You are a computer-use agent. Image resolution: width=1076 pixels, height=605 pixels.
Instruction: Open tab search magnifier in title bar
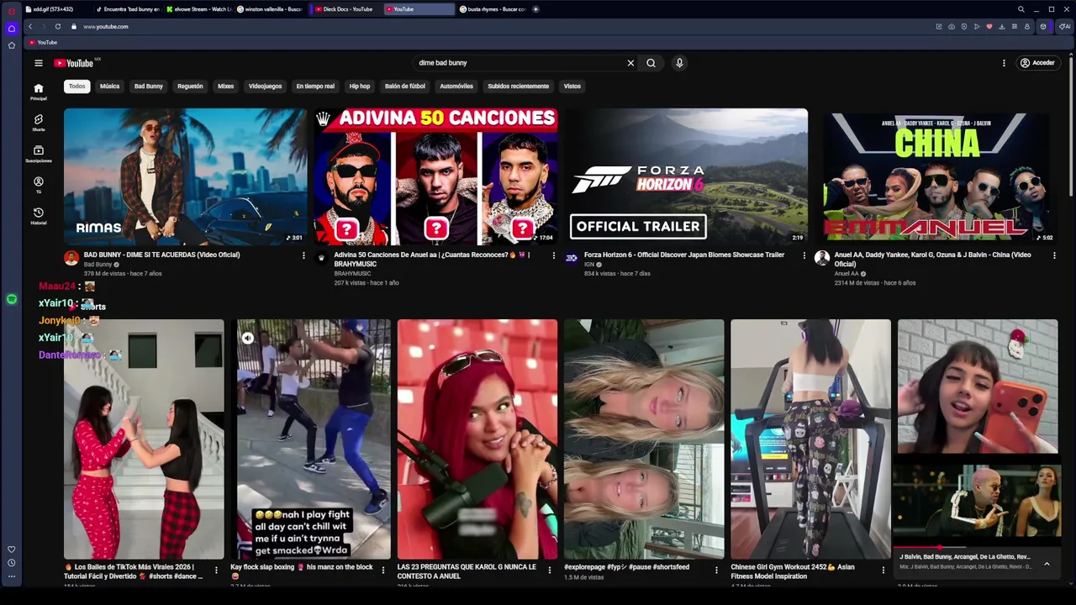click(1021, 9)
